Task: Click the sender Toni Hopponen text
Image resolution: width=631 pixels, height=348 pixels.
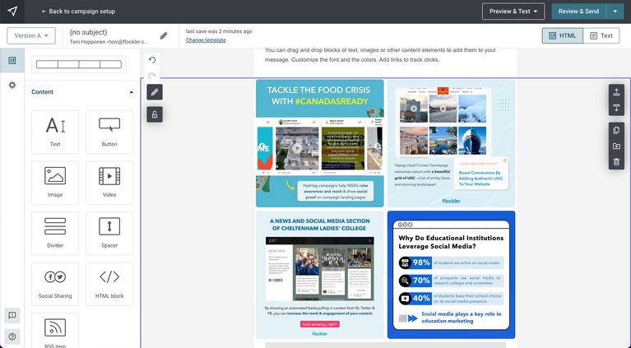Action: pos(109,42)
